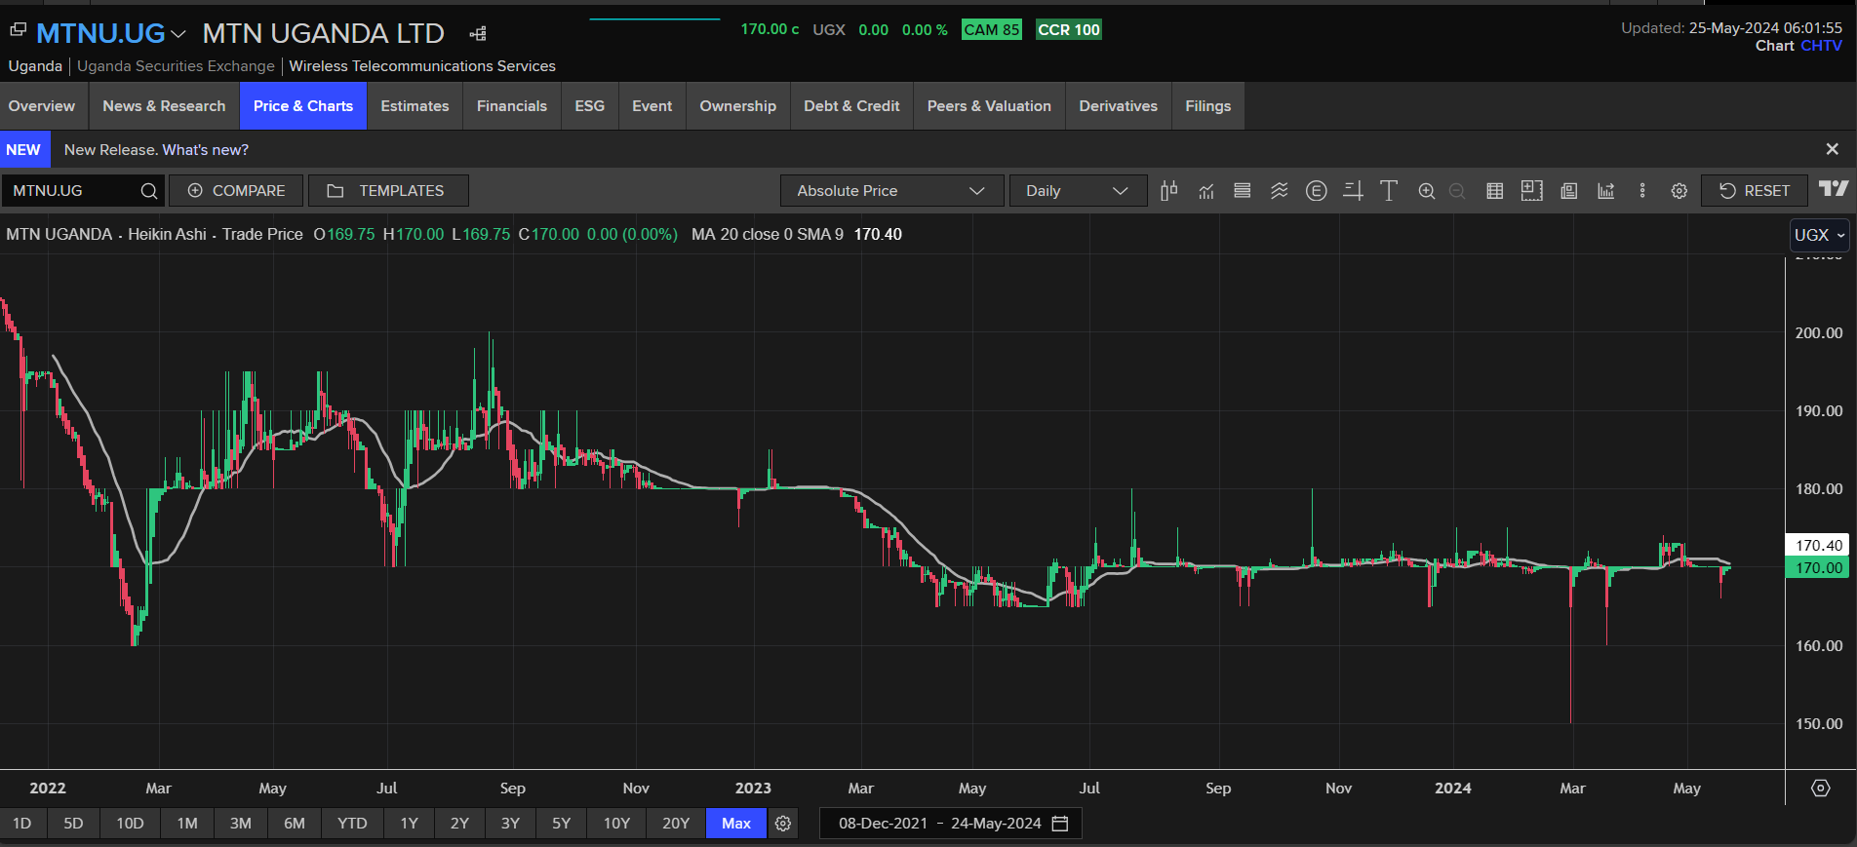Click the circled E events icon
Screen dimensions: 1857x847
1317,191
